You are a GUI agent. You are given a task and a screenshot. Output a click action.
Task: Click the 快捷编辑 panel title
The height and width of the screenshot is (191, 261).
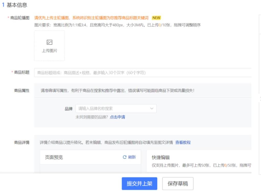click(x=161, y=157)
